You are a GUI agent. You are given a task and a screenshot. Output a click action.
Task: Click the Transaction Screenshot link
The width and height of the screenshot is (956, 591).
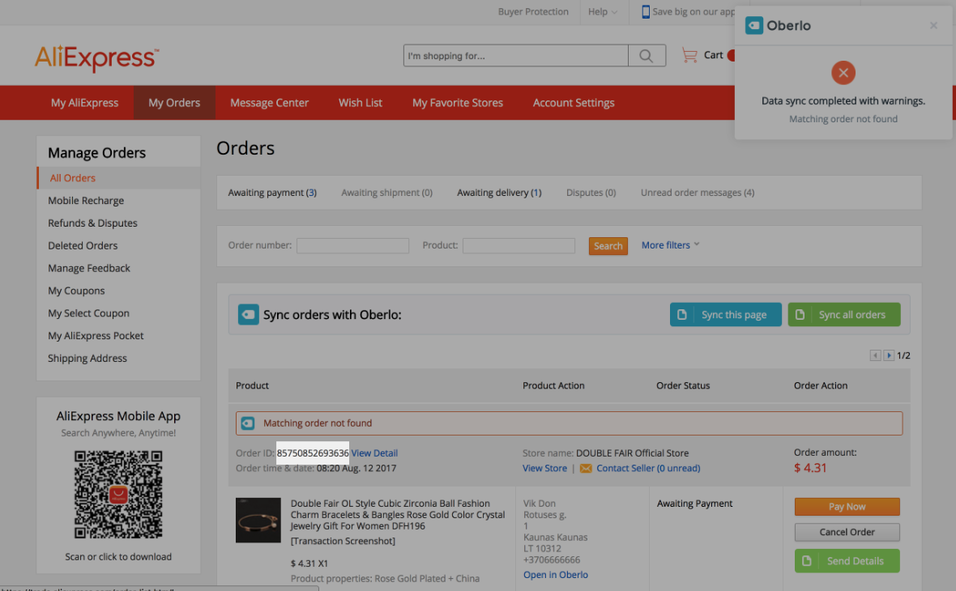pyautogui.click(x=343, y=541)
